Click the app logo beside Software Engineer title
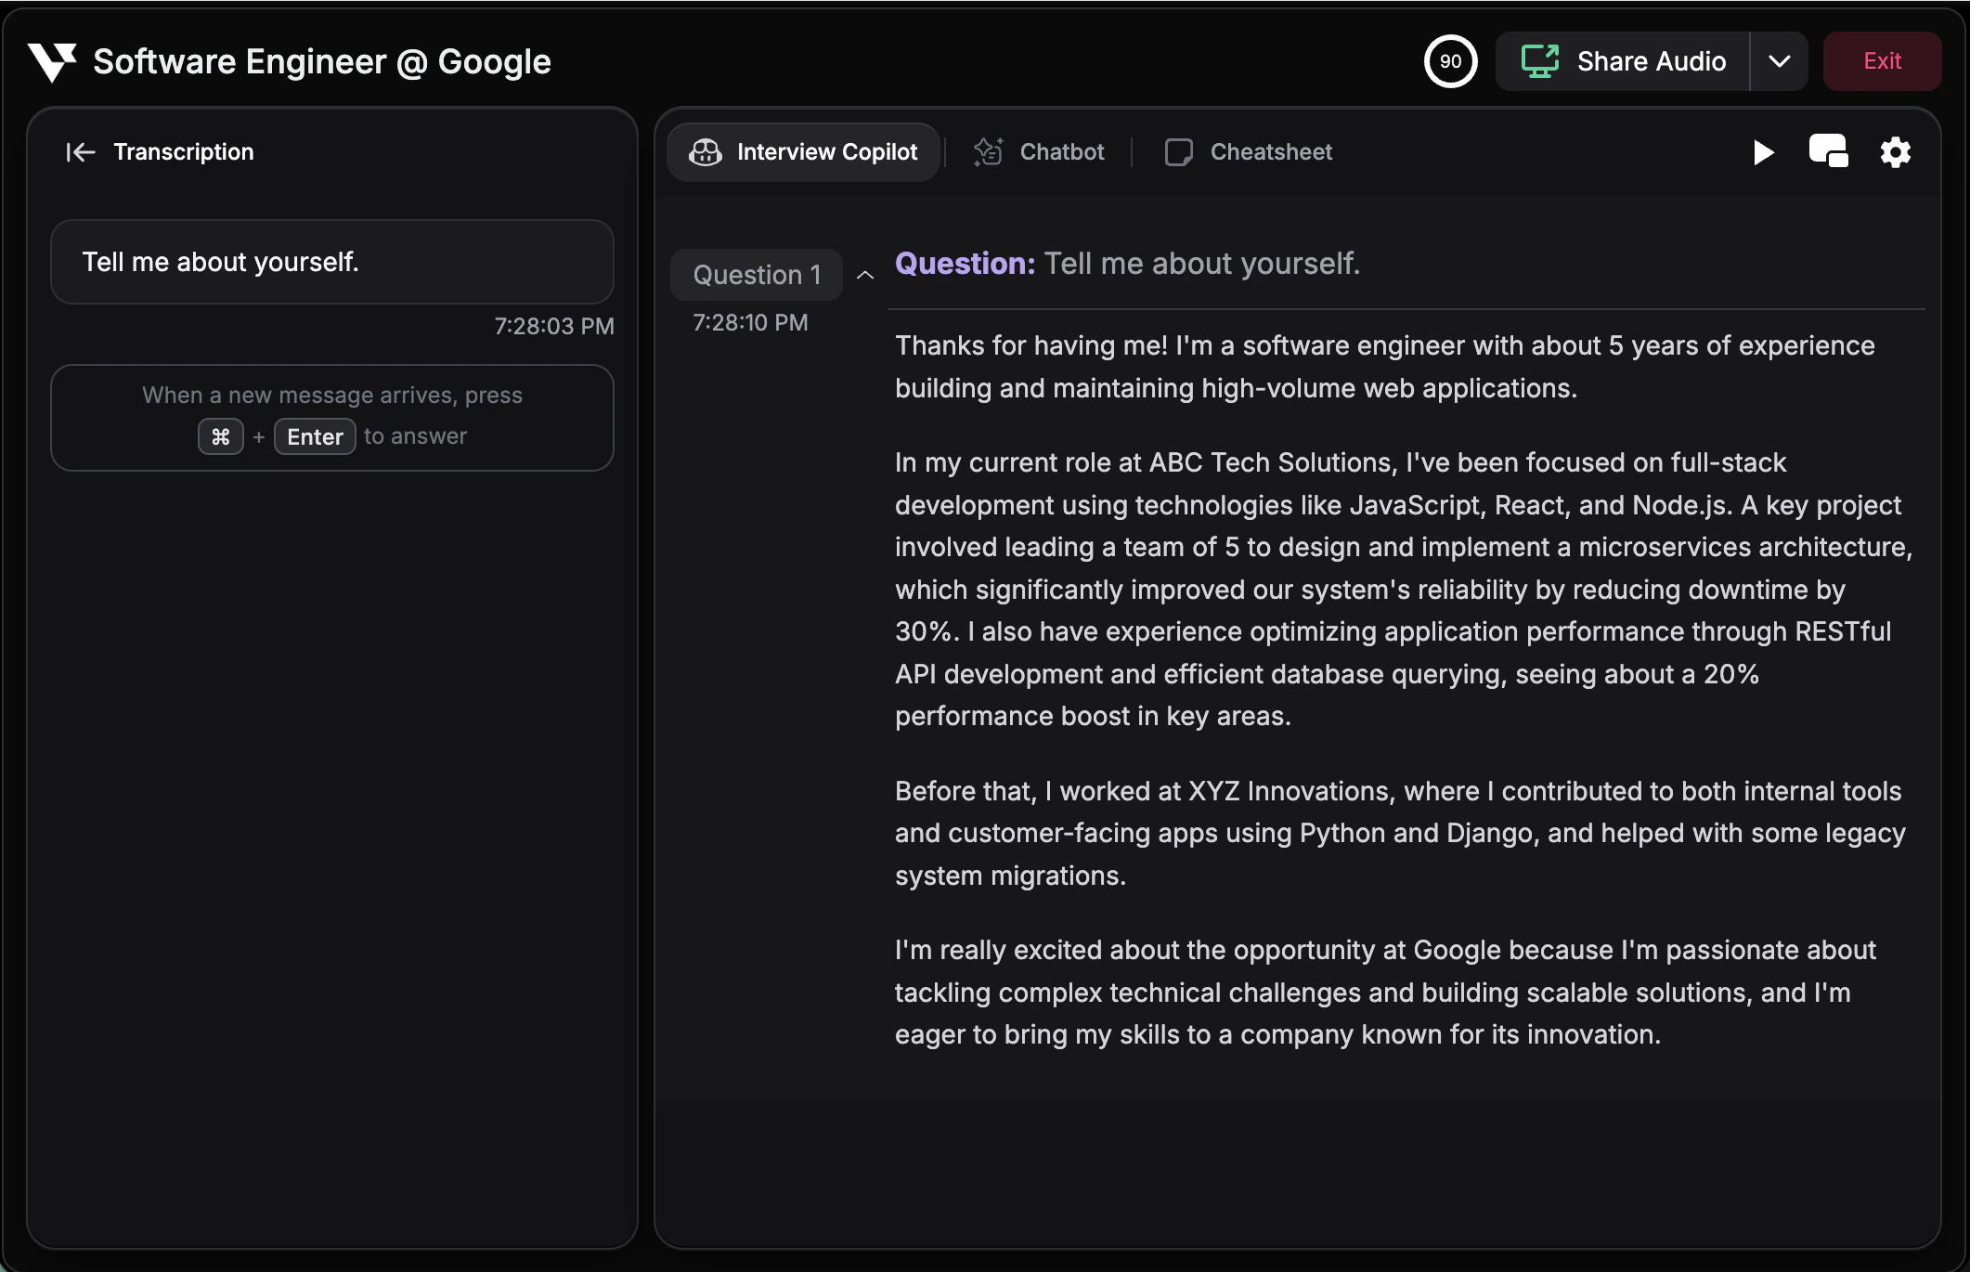The height and width of the screenshot is (1272, 1970). (x=52, y=62)
